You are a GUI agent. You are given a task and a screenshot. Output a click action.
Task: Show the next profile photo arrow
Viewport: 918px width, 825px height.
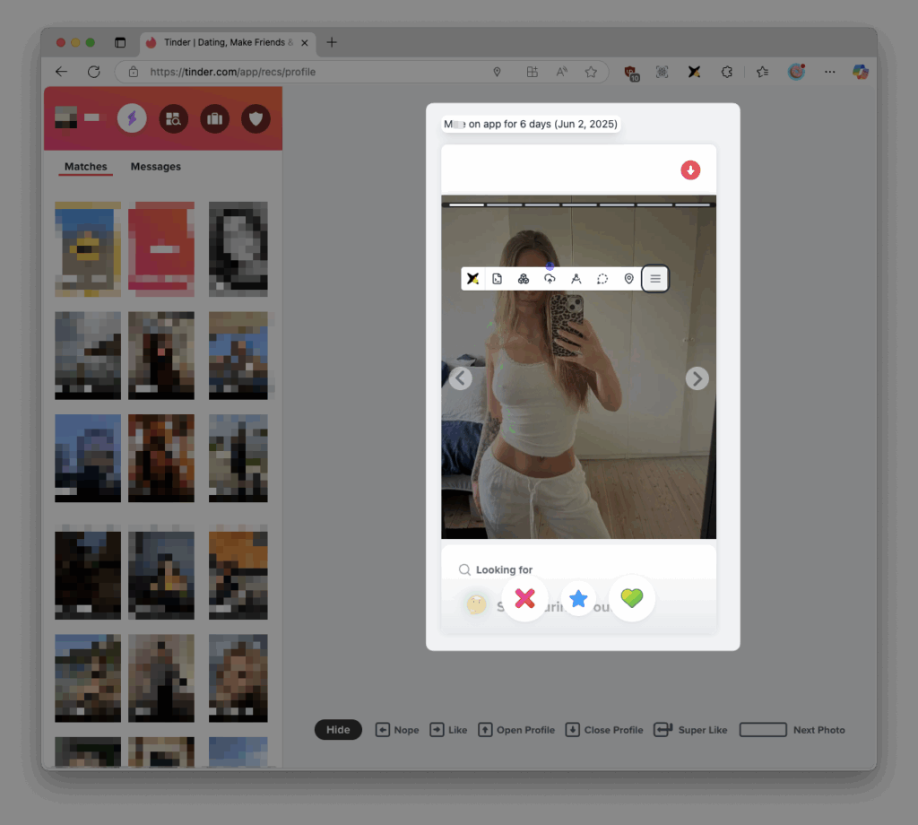697,378
